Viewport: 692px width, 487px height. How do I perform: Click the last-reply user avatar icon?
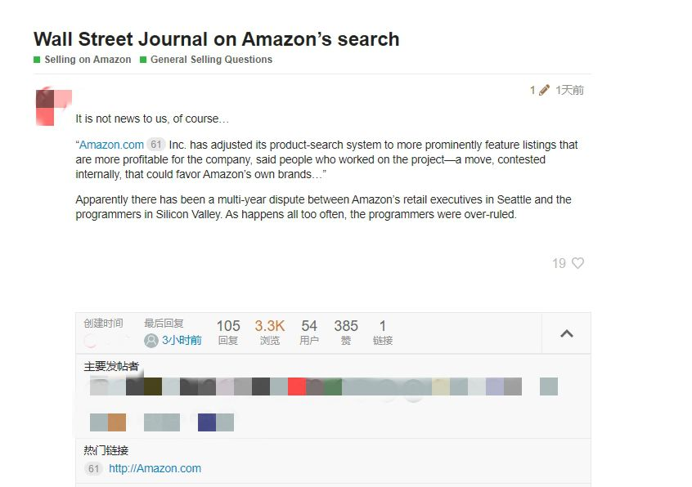(x=151, y=340)
